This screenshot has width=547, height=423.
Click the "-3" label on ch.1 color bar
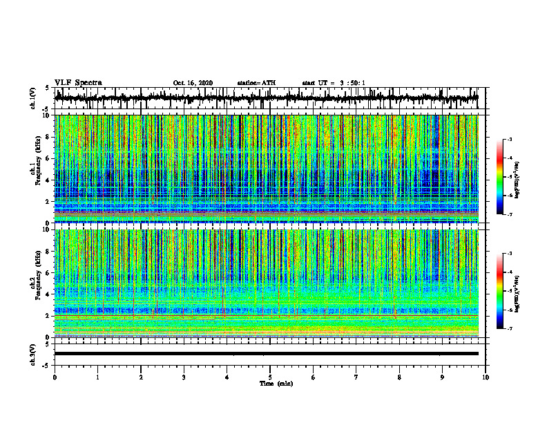510,139
